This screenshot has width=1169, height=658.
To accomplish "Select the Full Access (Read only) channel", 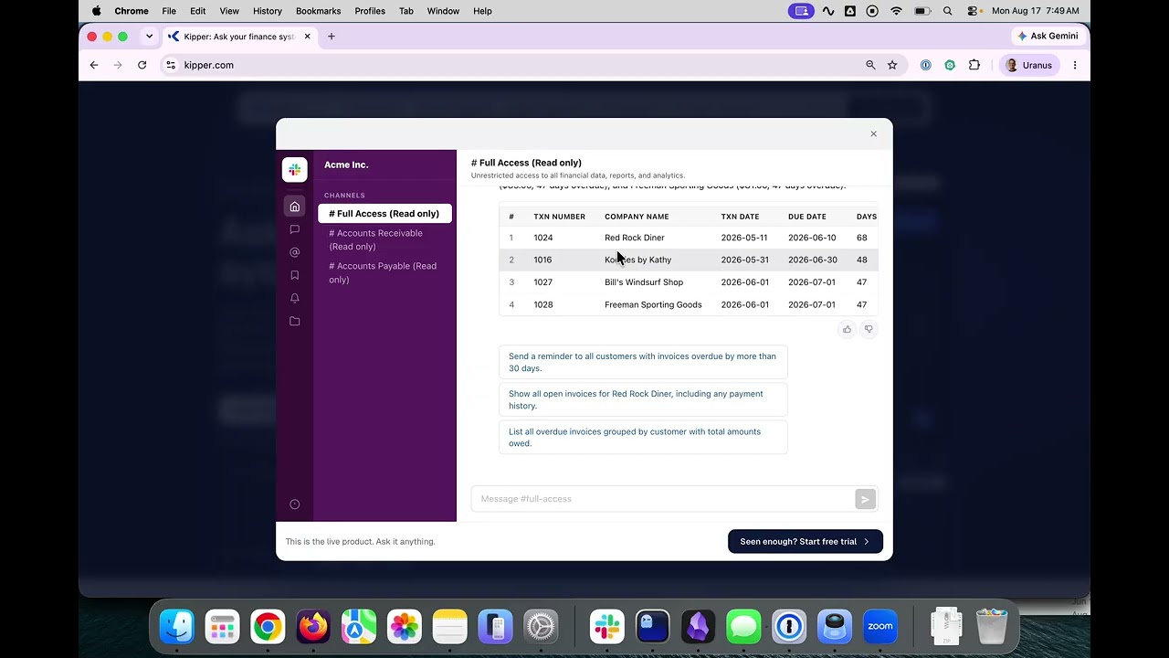I will (x=384, y=214).
